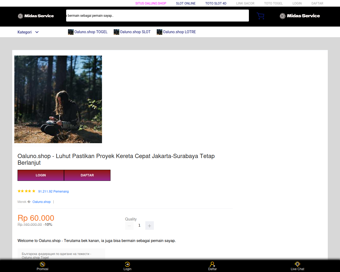Screen dimensions: 340x272
Task: Expand the Kategori dropdown
Action: [28, 32]
